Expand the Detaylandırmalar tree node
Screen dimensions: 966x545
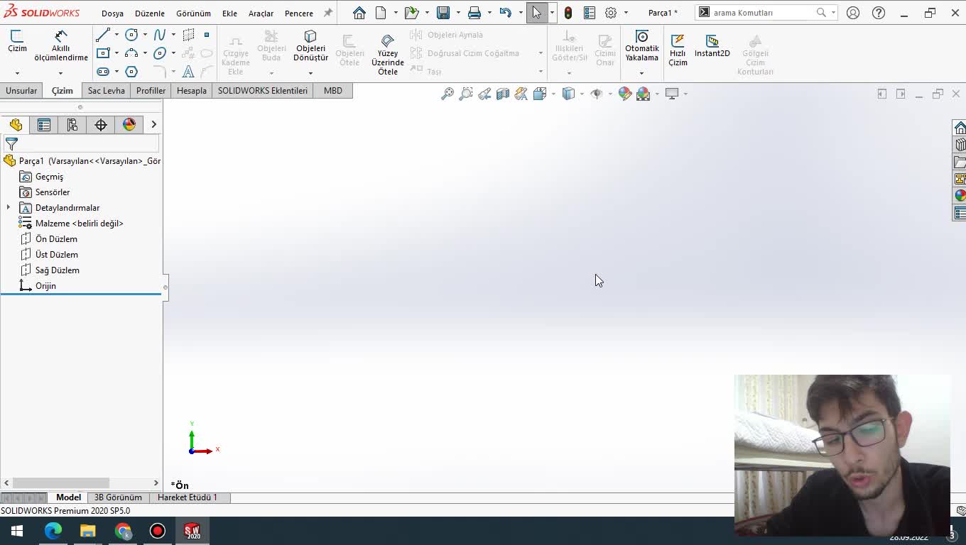pyautogui.click(x=9, y=208)
